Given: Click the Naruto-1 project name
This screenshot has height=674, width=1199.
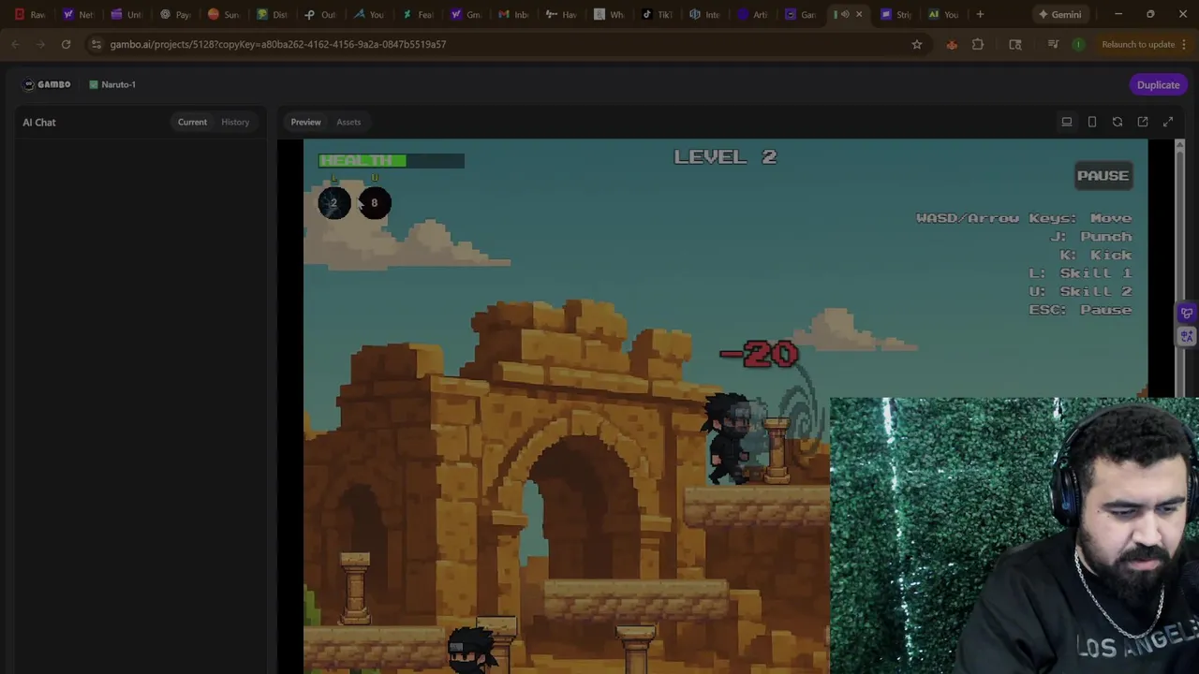Looking at the screenshot, I should [118, 84].
